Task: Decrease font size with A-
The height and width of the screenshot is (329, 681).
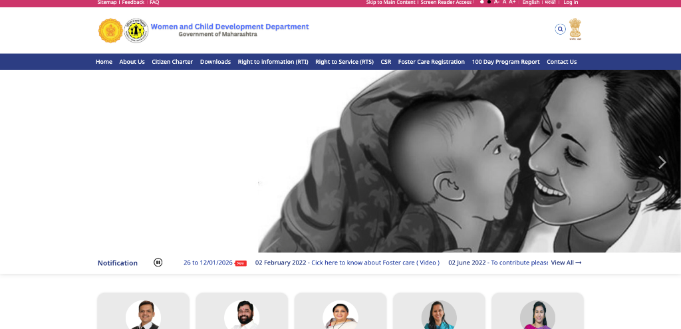Action: click(x=497, y=2)
